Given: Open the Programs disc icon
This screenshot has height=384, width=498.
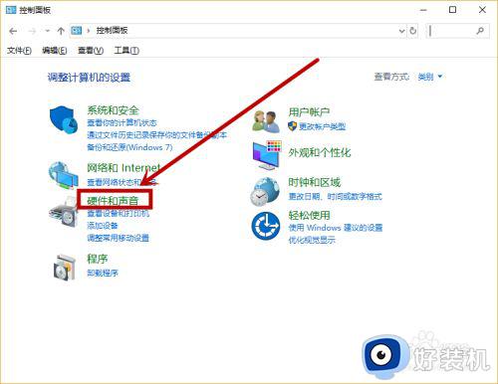Looking at the screenshot, I should (64, 268).
